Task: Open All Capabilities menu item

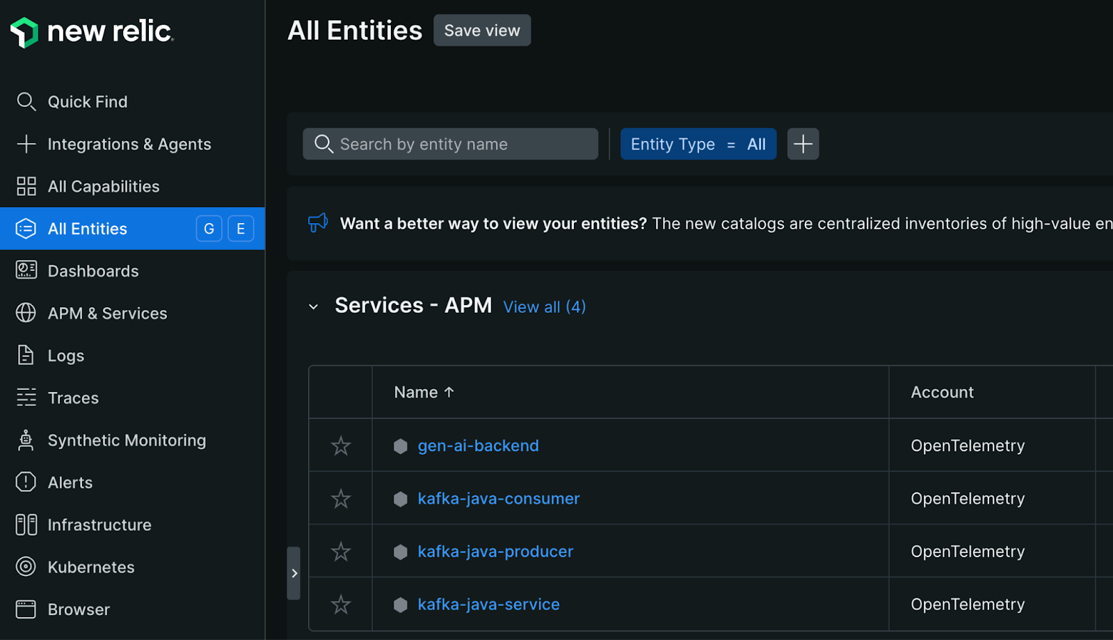Action: [104, 186]
